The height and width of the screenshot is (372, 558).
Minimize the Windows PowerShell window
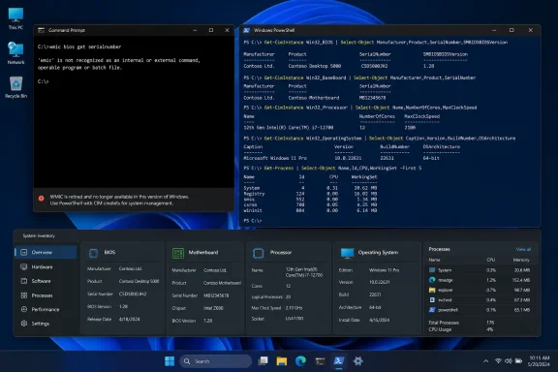click(494, 30)
